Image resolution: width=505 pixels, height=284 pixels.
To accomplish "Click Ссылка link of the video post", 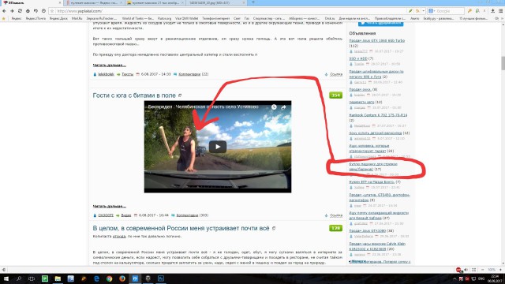I will [x=336, y=215].
